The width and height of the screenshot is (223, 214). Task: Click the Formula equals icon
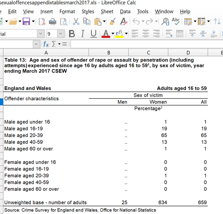[64, 44]
